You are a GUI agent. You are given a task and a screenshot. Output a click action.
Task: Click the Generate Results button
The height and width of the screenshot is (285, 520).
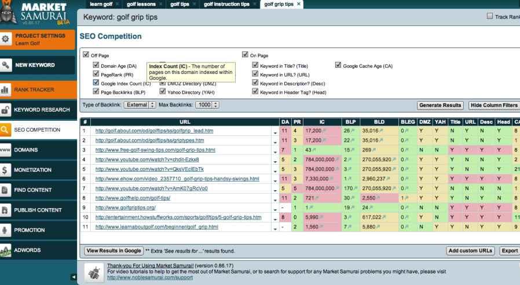tap(440, 105)
